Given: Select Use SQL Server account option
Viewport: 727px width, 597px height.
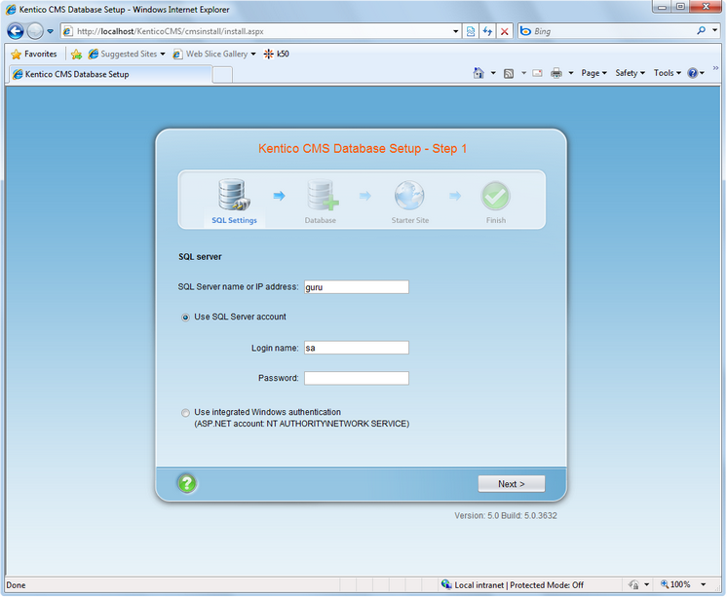Looking at the screenshot, I should pos(186,317).
